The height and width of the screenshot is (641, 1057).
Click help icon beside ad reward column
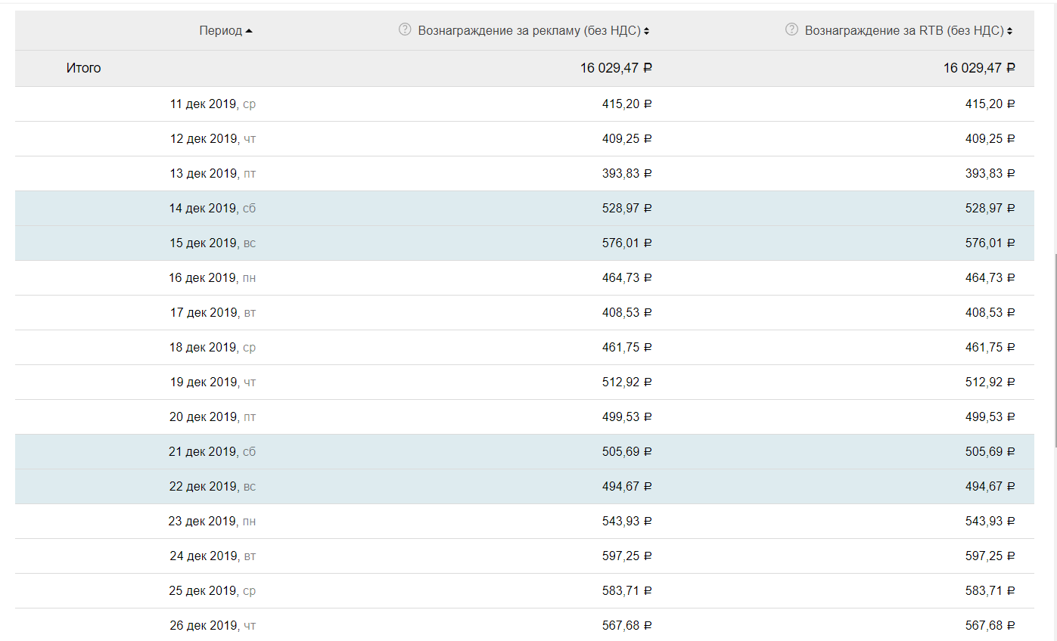405,30
